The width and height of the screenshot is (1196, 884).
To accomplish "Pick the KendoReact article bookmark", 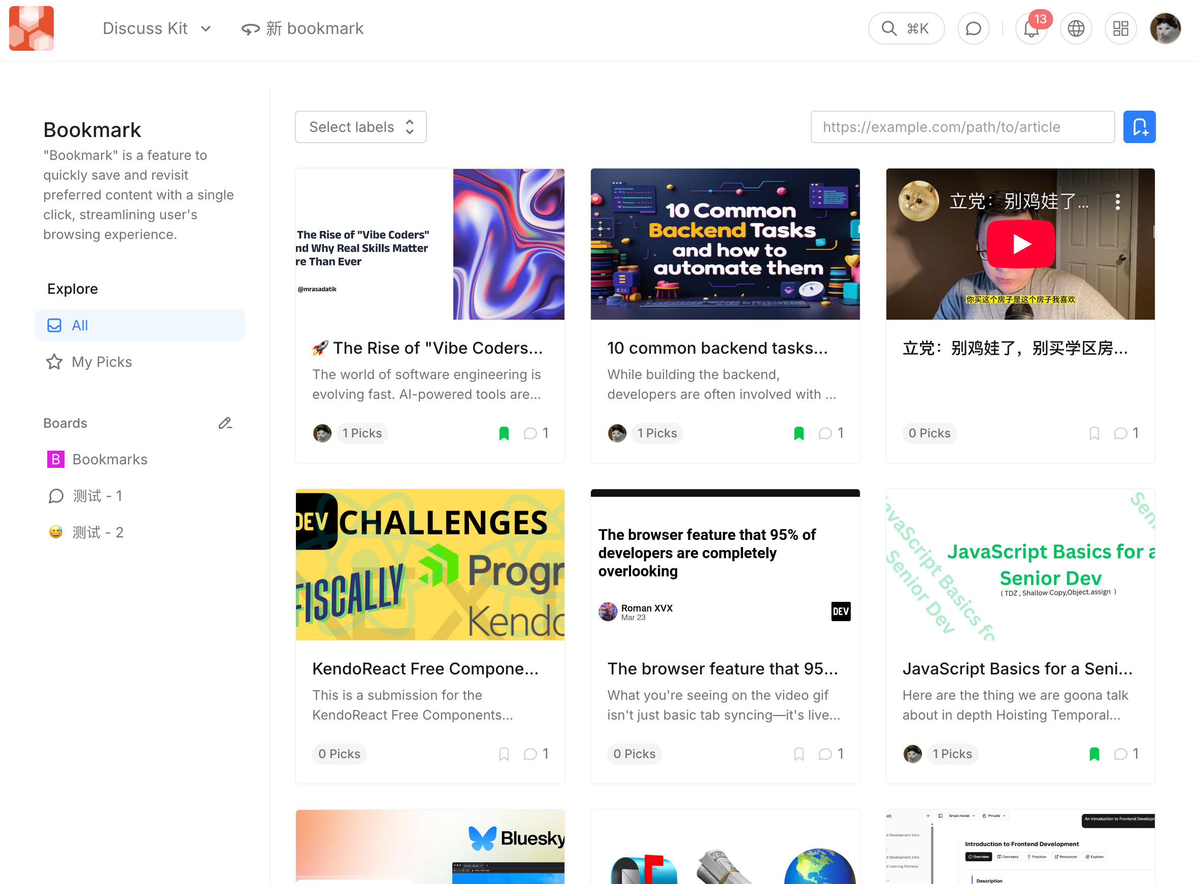I will tap(503, 754).
